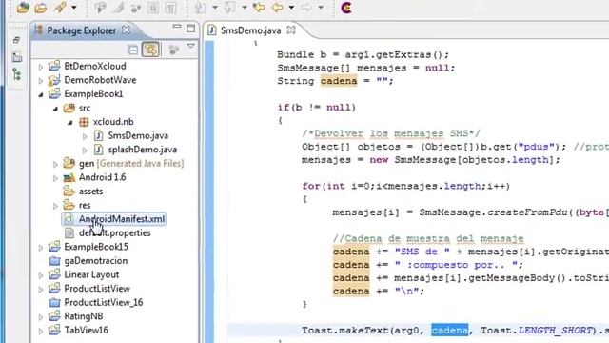This screenshot has height=343, width=609.
Task: Select the ProductListView project
Action: click(x=97, y=289)
